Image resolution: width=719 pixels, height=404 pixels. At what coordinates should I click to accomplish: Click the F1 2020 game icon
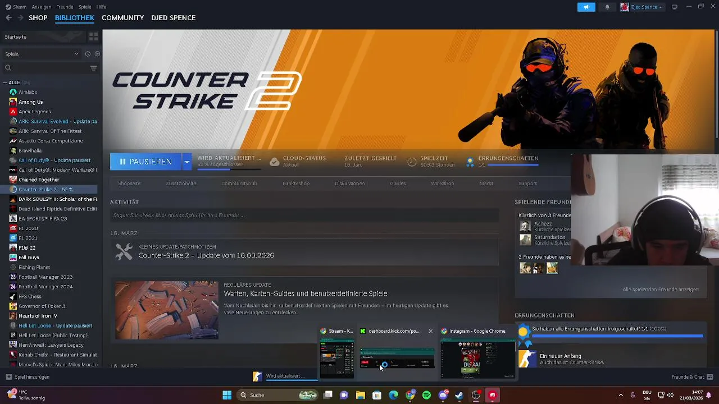point(13,228)
